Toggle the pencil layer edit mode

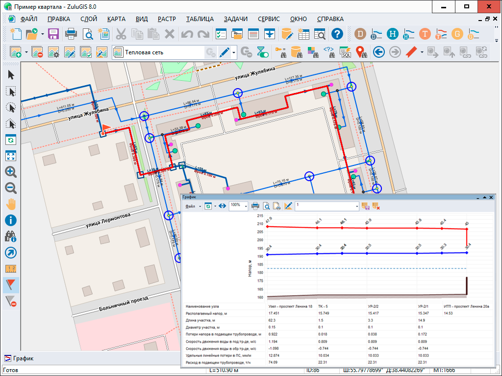[225, 52]
